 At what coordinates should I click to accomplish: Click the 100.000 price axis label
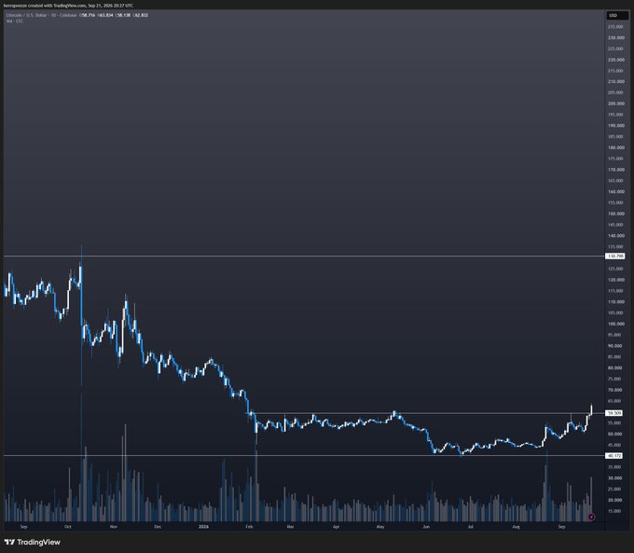coord(615,324)
